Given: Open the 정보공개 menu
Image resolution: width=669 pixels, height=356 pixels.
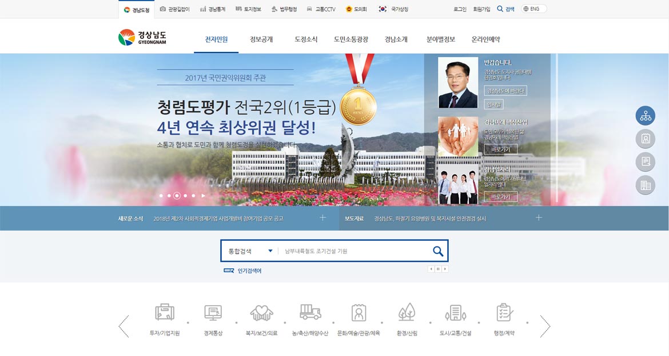Looking at the screenshot, I should (261, 39).
